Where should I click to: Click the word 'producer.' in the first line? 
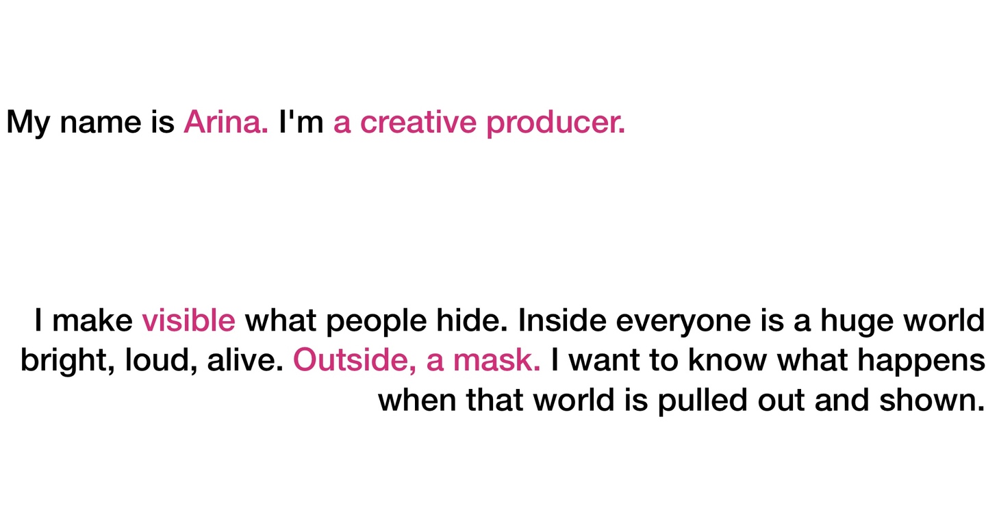556,123
